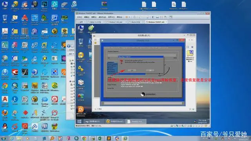
Task: Open Chrome from the host taskbar
Action: pyautogui.click(x=84, y=138)
